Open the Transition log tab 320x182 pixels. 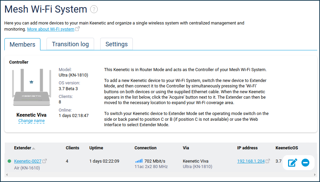coord(70,44)
